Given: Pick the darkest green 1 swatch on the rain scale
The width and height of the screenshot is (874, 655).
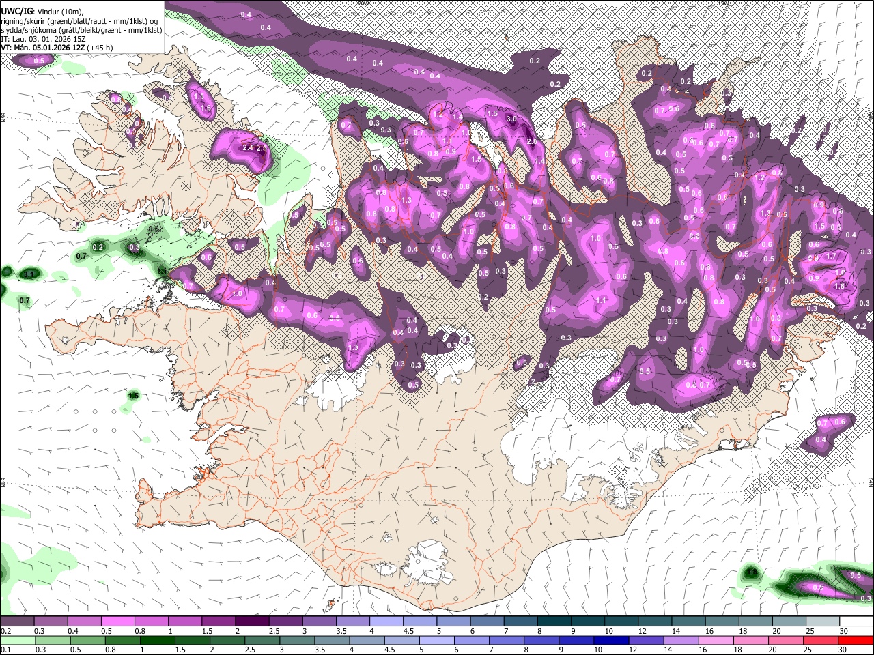Looking at the screenshot, I should pos(157,640).
